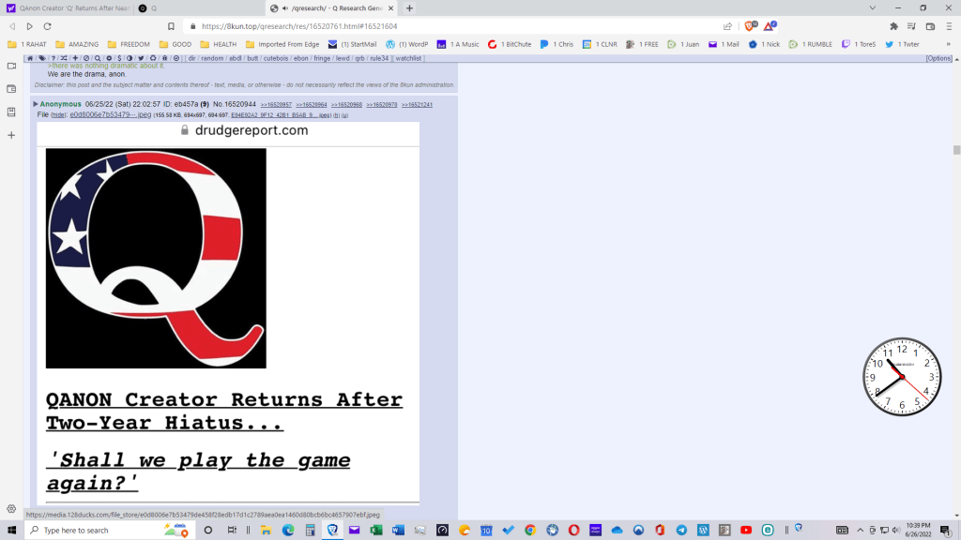Click the Brave Shields lion icon
The image size is (961, 540).
click(x=749, y=26)
